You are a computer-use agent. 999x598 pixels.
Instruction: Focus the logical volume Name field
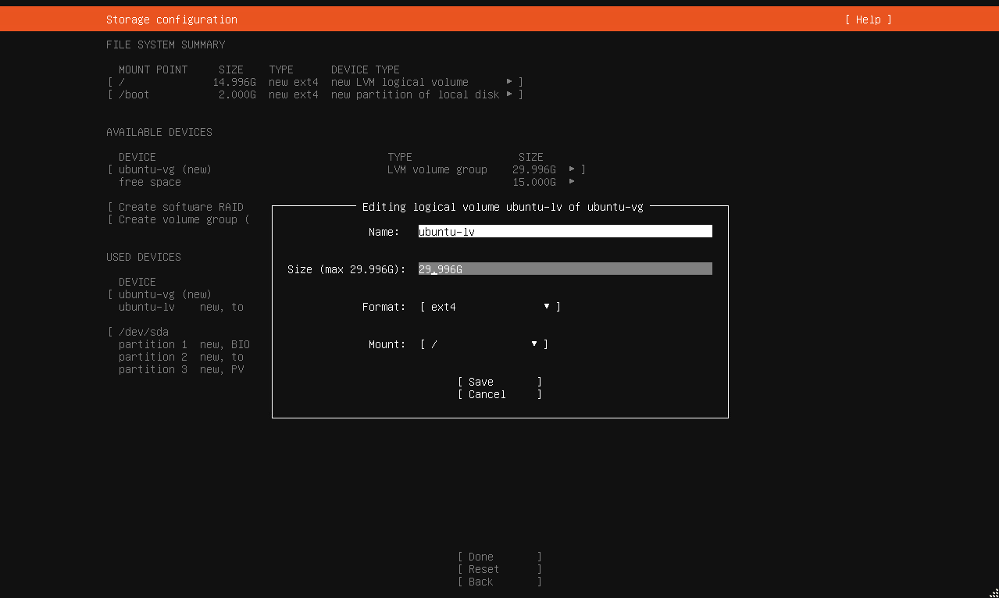(565, 232)
